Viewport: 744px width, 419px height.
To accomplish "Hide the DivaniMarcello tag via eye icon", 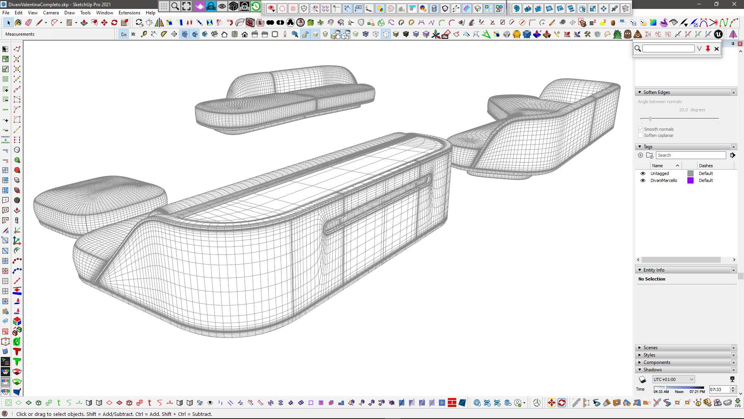I will pos(642,180).
